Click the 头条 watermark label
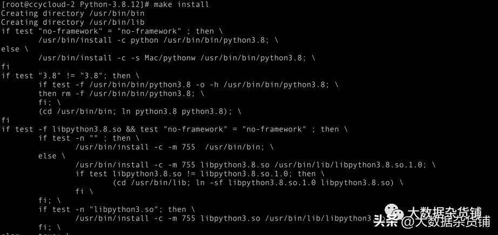The image size is (498, 235). point(386,222)
